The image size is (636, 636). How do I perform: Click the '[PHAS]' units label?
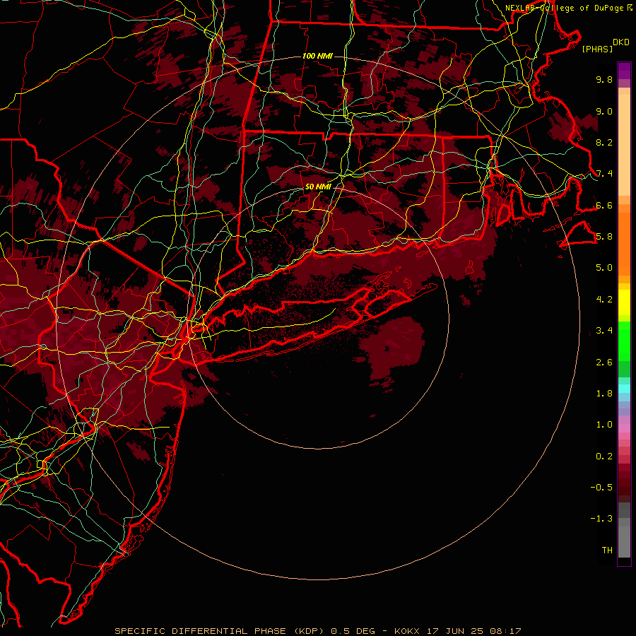[x=597, y=49]
